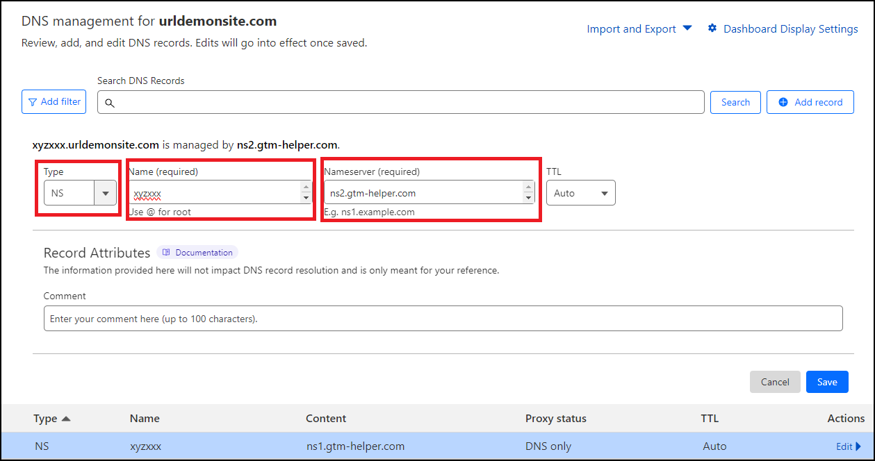
Task: Click the Edit arrow for NS record
Action: coord(858,446)
